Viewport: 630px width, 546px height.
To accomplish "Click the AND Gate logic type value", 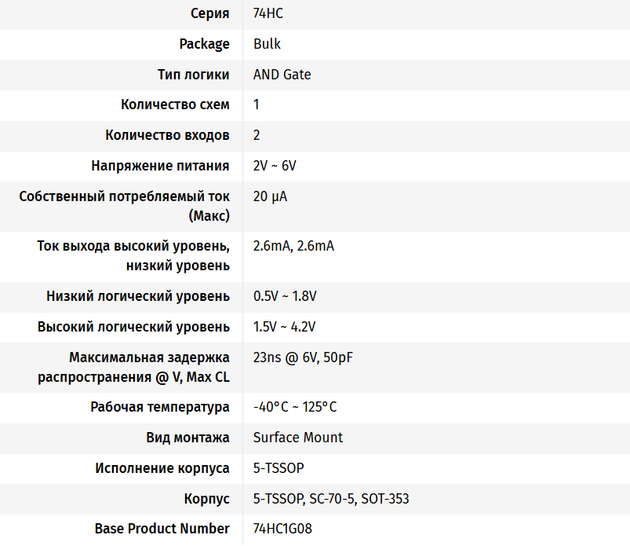I will (282, 75).
